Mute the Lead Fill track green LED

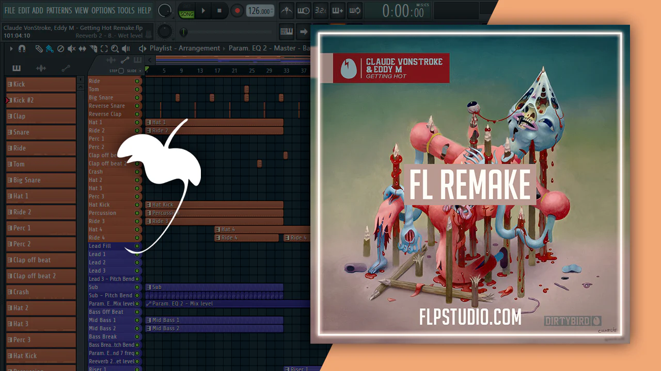[x=137, y=246]
